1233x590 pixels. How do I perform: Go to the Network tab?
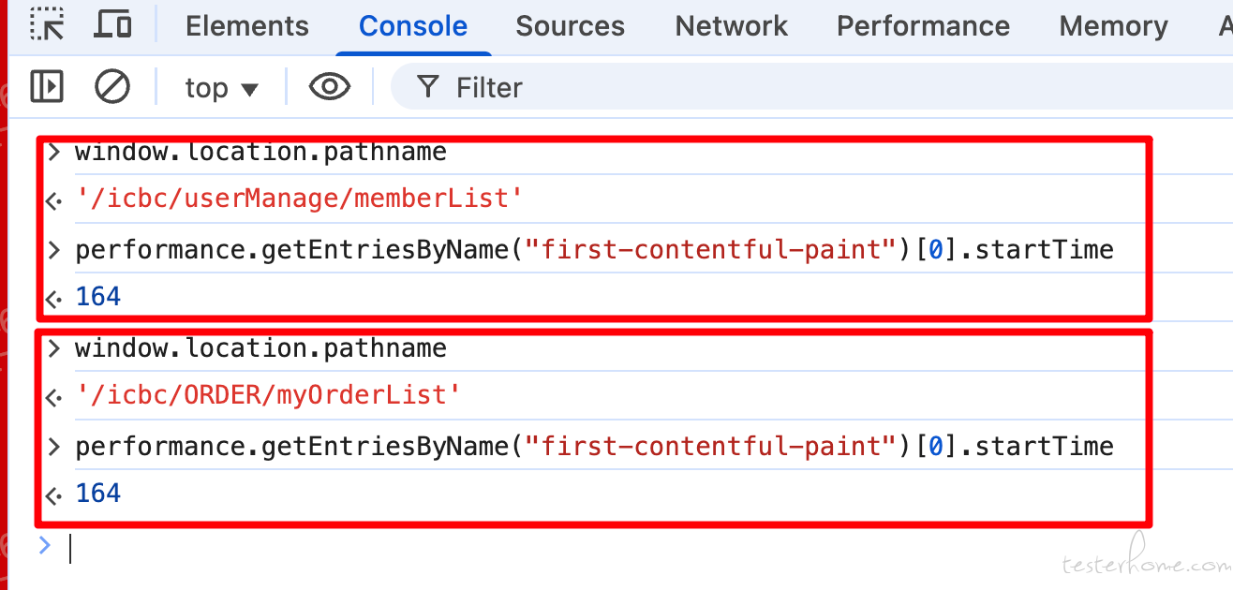(x=732, y=26)
